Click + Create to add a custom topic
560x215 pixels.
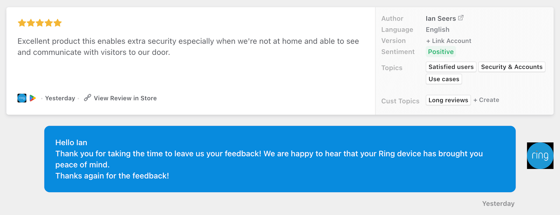click(486, 100)
